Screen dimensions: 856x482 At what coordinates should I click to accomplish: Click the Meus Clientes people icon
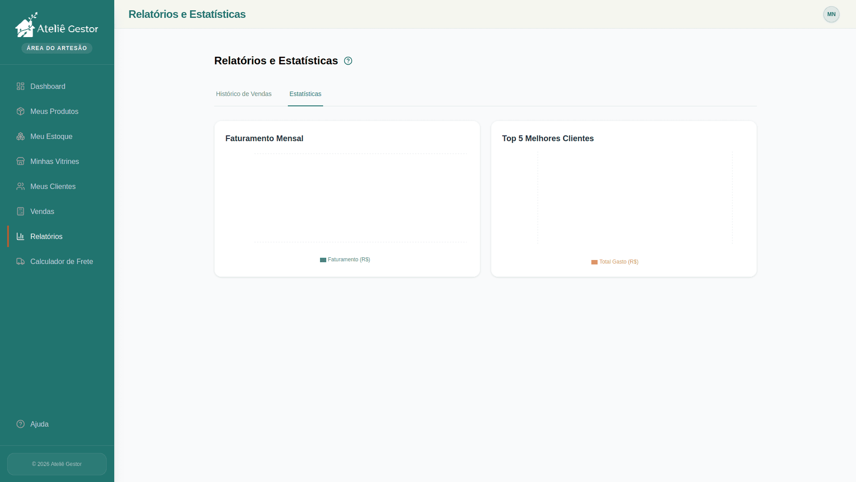click(x=21, y=186)
